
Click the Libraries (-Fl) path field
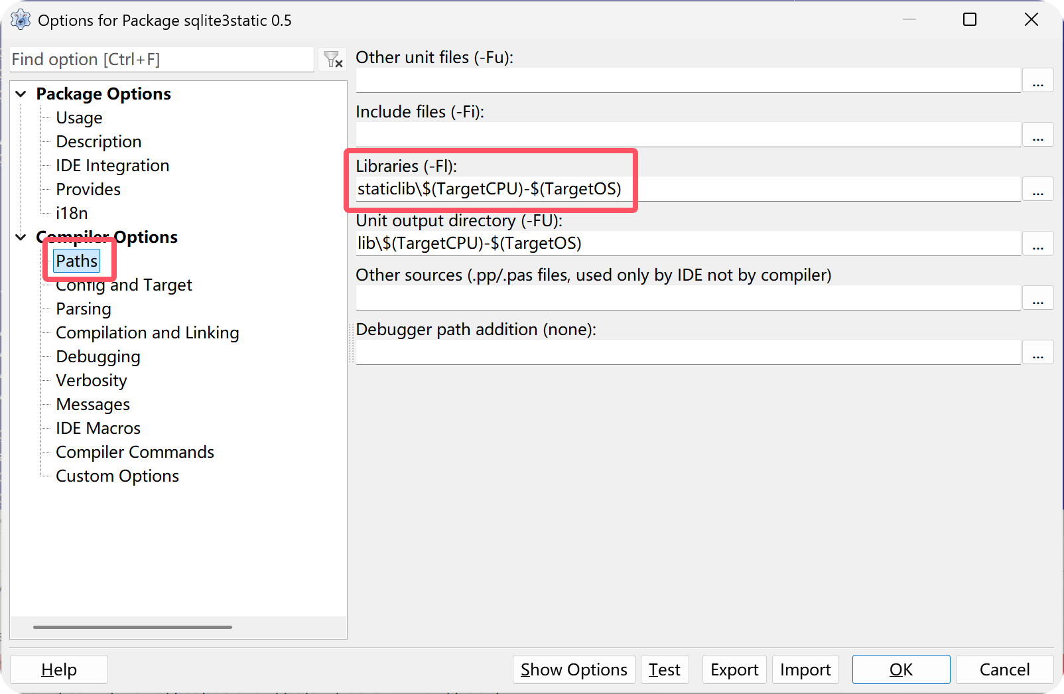(x=688, y=189)
